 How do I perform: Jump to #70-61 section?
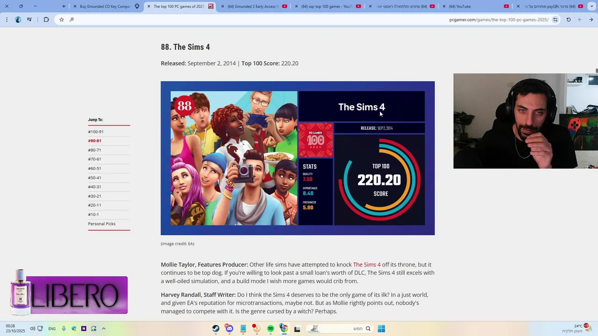point(94,160)
